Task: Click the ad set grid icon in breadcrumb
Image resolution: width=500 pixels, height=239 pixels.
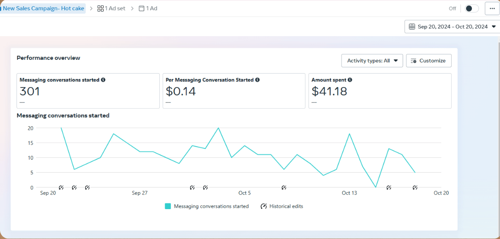Action: pyautogui.click(x=100, y=8)
